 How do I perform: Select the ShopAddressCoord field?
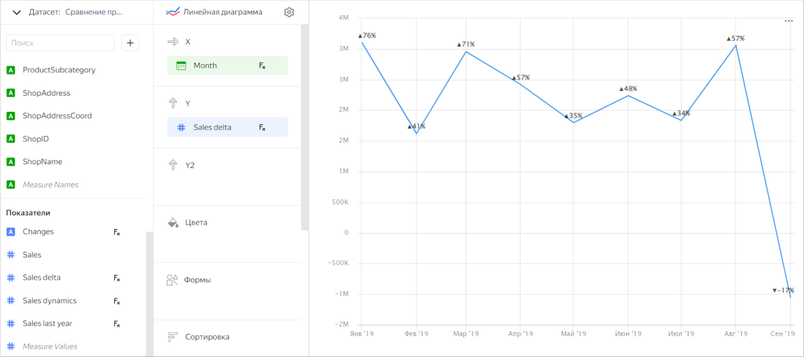tap(57, 115)
